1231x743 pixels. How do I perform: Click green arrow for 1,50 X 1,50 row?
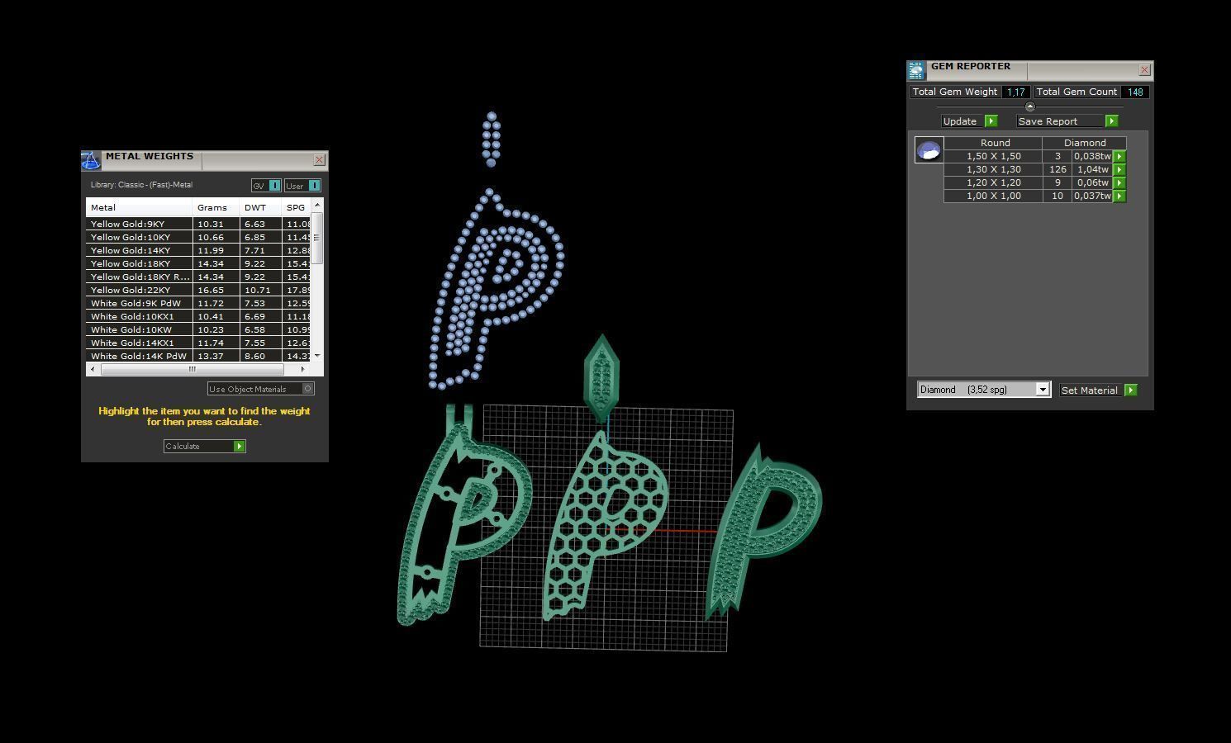[1119, 156]
